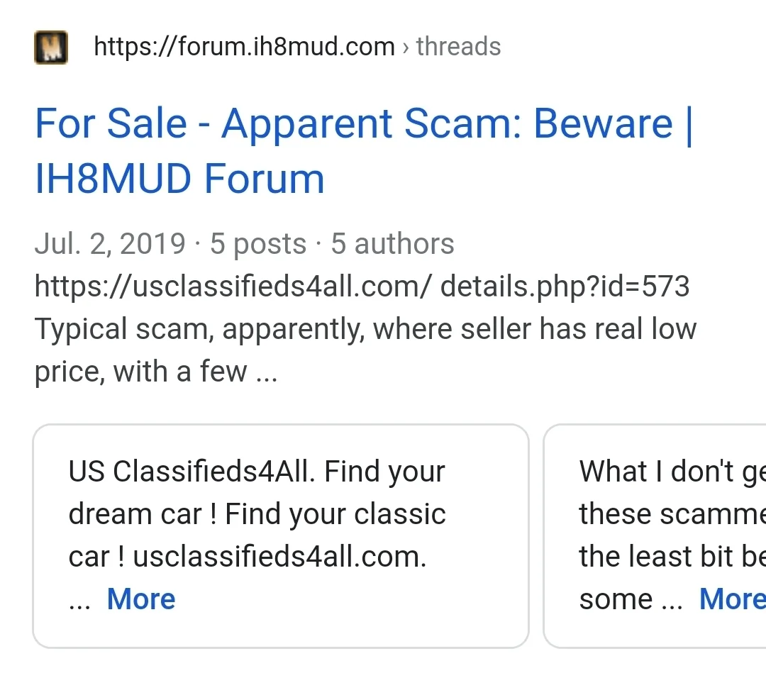The image size is (766, 678).
Task: Click the "Jul. 2, 2019" date
Action: [110, 244]
